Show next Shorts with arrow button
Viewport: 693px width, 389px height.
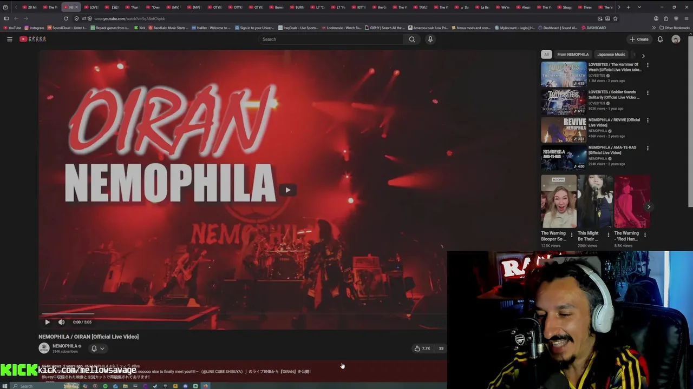pos(649,206)
